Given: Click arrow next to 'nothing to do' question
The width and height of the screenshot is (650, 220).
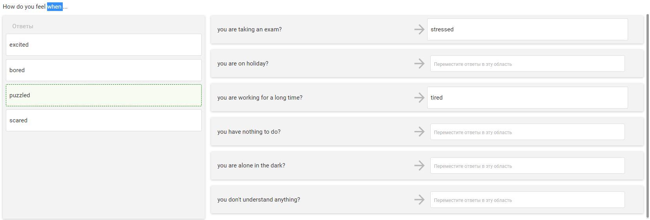Looking at the screenshot, I should click(419, 132).
